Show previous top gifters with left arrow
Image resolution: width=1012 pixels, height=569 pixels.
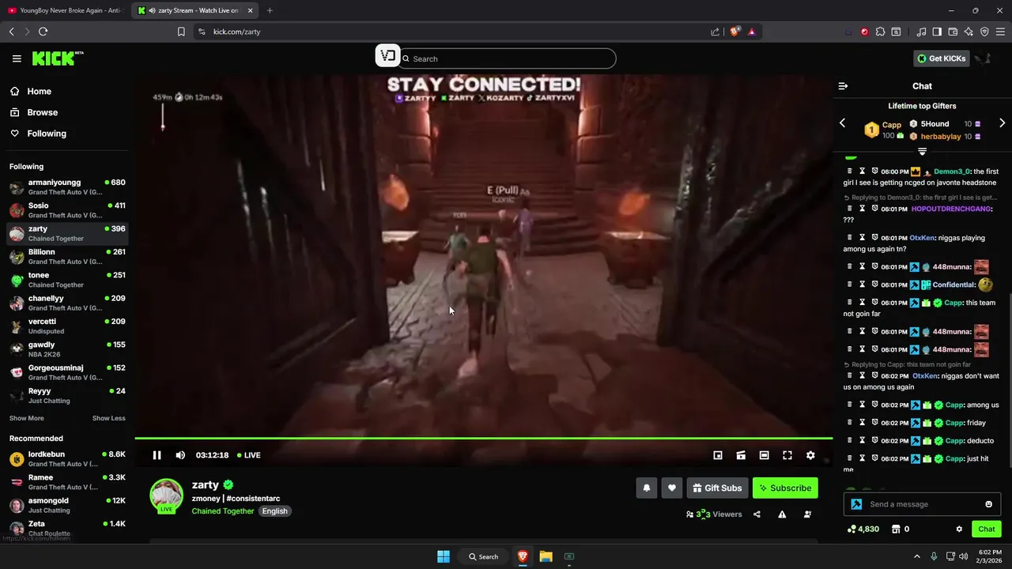click(x=842, y=123)
